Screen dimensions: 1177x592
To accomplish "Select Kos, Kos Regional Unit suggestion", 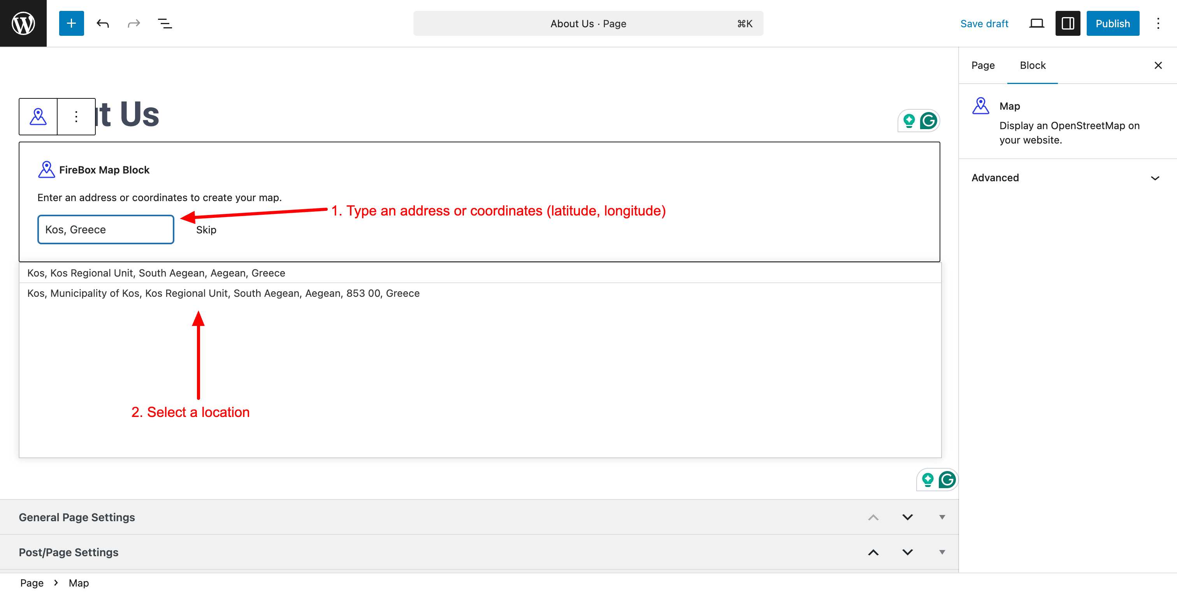I will click(x=480, y=273).
